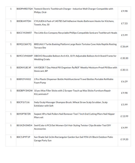Click ASIN code B0CCYX3WST

[24, 33]
